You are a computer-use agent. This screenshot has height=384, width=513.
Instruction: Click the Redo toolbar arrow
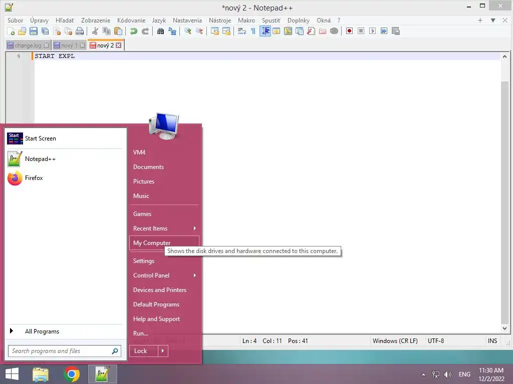(x=145, y=31)
